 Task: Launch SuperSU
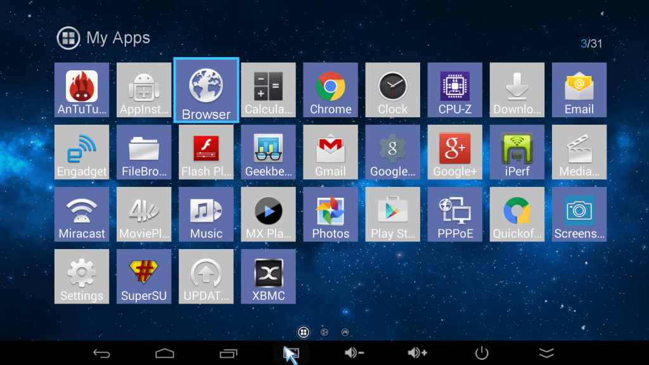(144, 276)
